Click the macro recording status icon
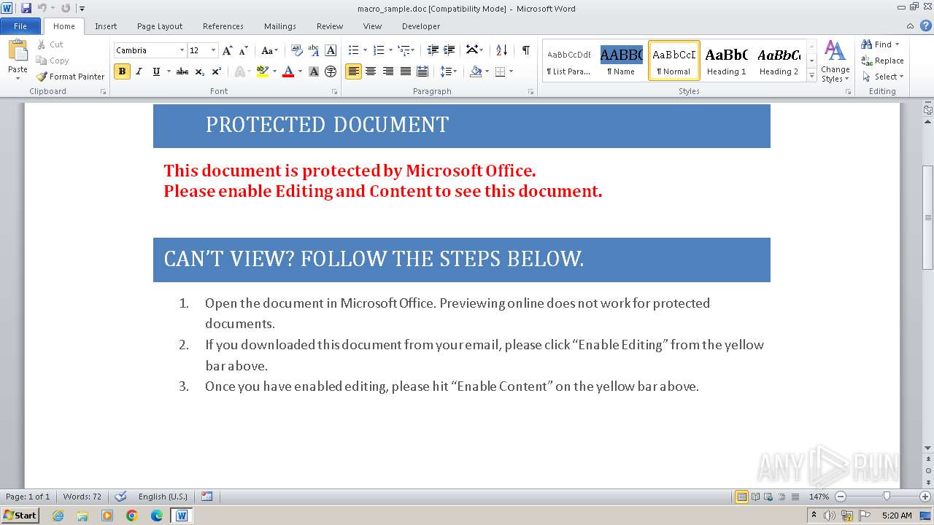 pos(207,497)
